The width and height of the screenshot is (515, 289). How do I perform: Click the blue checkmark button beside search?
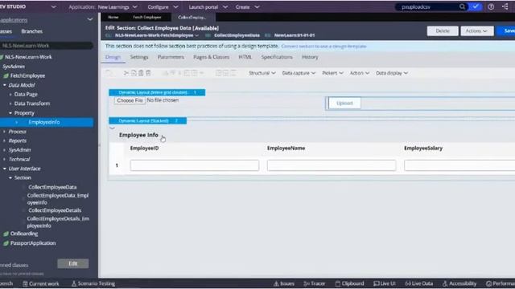[x=476, y=6]
